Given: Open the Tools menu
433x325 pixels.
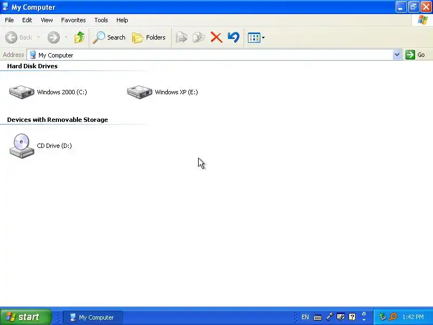Looking at the screenshot, I should 101,20.
